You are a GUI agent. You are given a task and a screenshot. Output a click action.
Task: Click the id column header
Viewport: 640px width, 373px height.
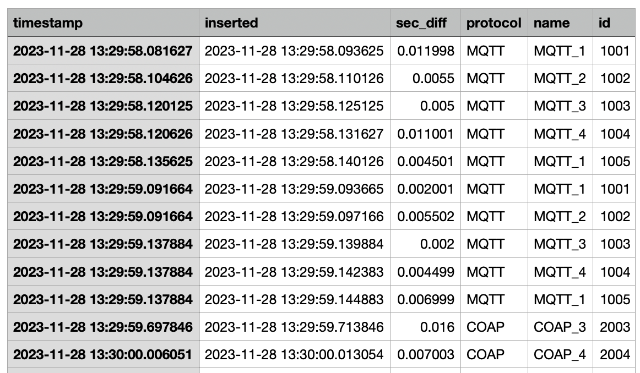click(x=614, y=23)
